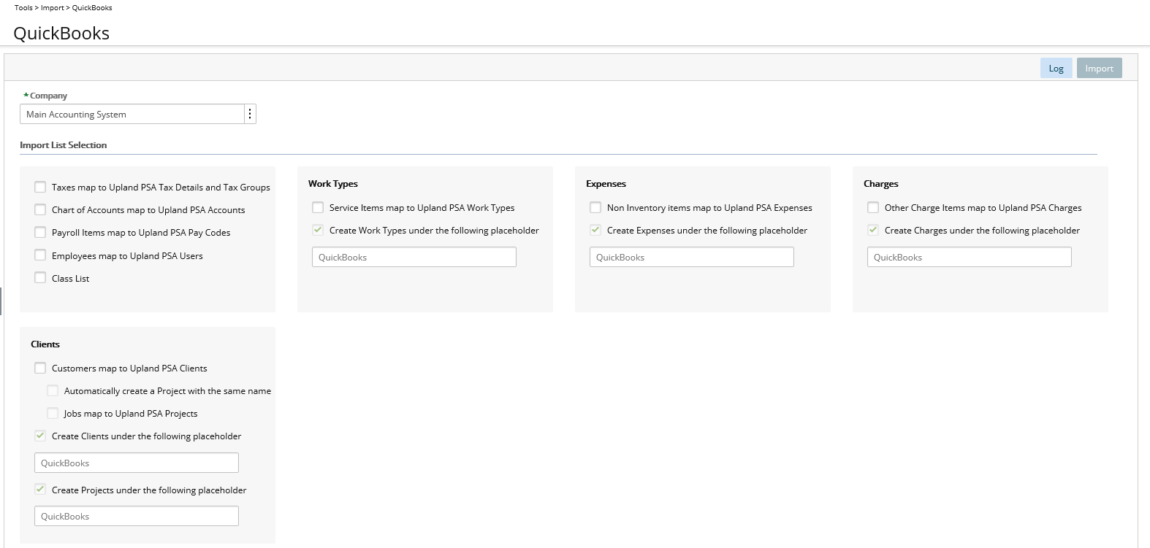The height and width of the screenshot is (548, 1150).
Task: Click the Log button
Action: tap(1056, 68)
